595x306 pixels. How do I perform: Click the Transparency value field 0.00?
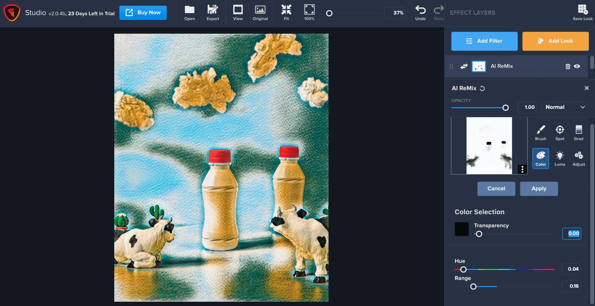[x=572, y=234]
